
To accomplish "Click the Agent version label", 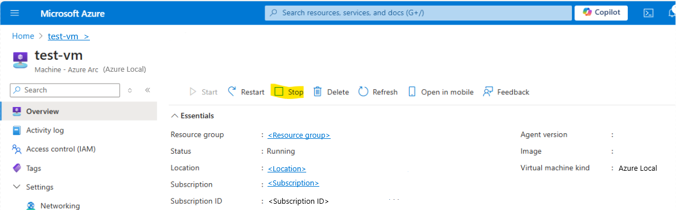I will [544, 135].
